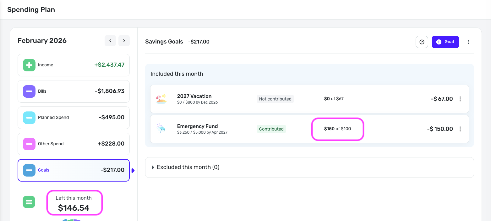Open the Savings Goals more options menu
Viewport: 491px width, 221px height.
point(468,42)
